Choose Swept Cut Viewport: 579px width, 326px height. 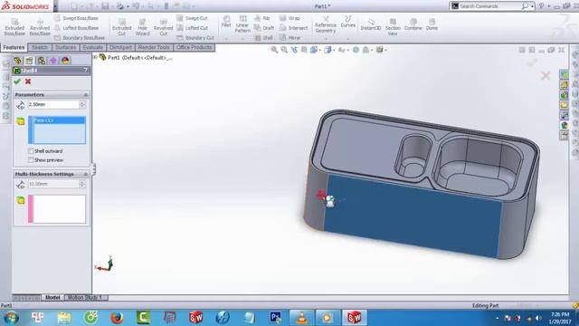pyautogui.click(x=192, y=18)
